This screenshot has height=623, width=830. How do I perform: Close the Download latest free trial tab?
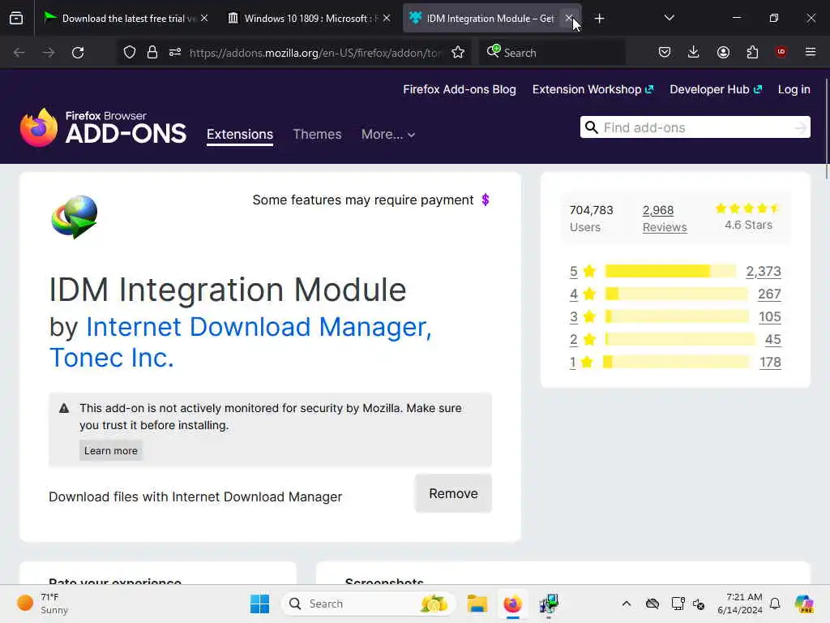coord(204,18)
